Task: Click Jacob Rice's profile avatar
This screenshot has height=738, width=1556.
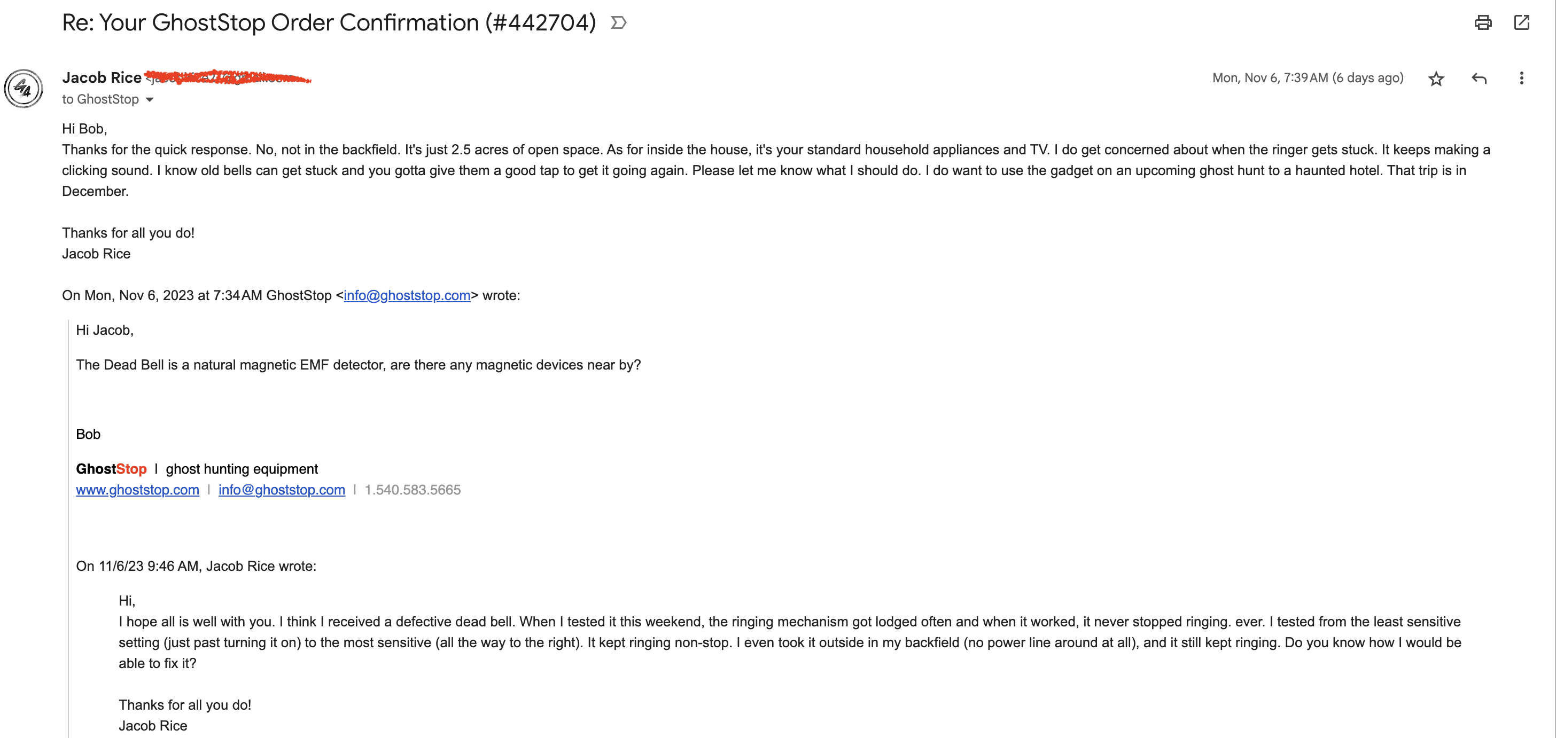Action: point(24,88)
